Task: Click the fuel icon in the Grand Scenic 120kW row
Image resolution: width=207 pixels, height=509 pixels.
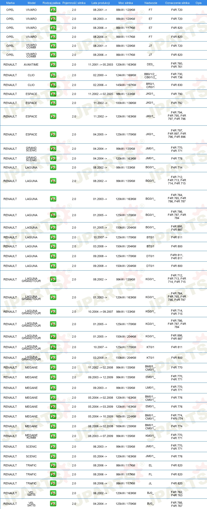Action: pos(53,158)
